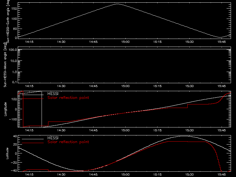Click flat white line in Moon angle plot

coord(124,49)
